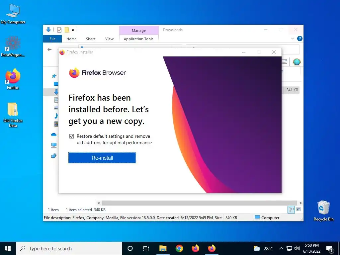Click the New Folder icon in title bar
Viewport: 340px width, 255px height.
coord(67,30)
